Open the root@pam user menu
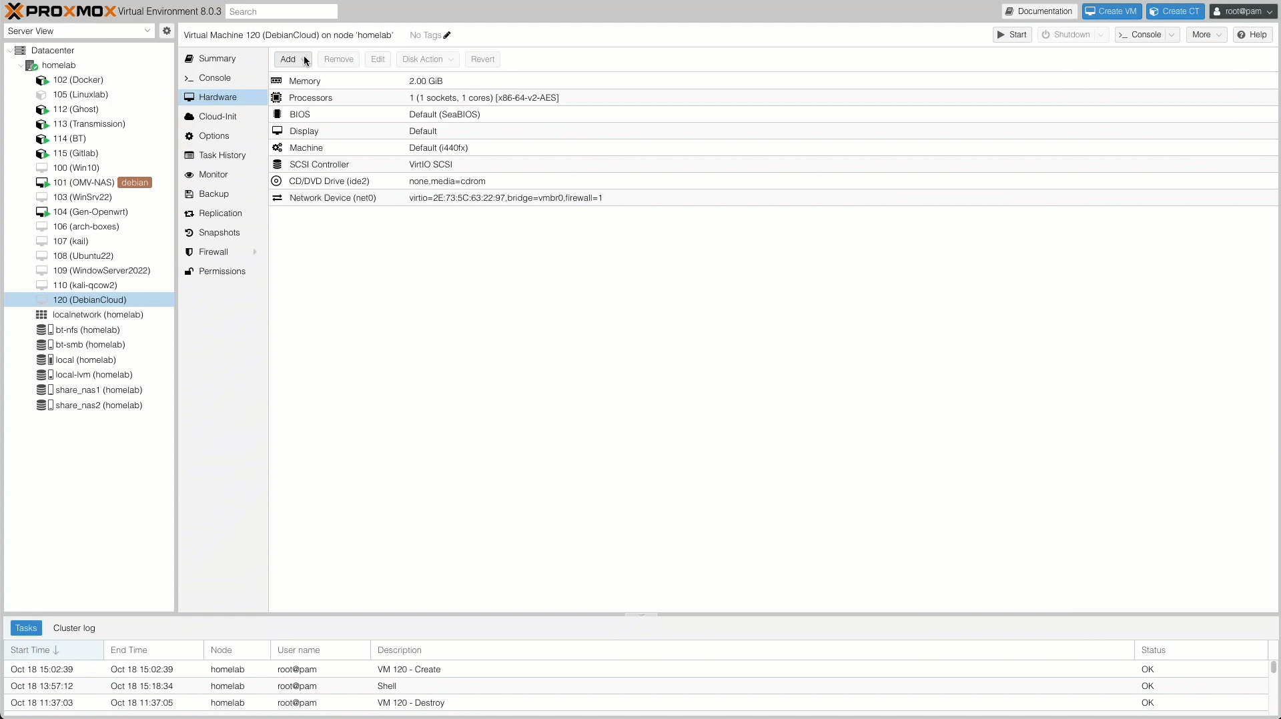 pos(1244,11)
